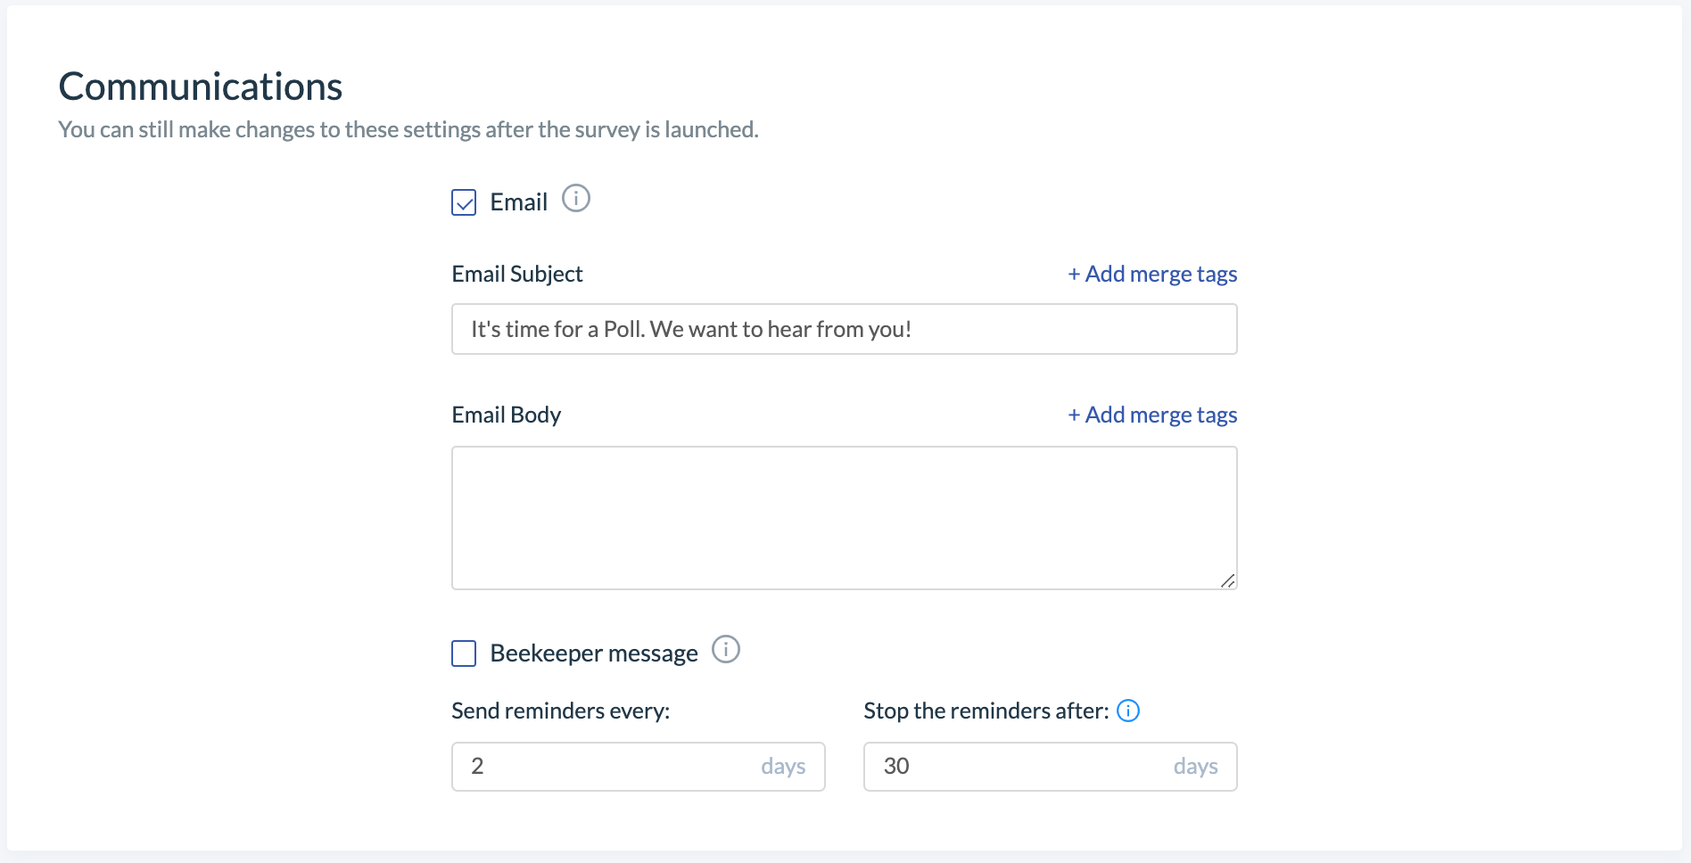Click the Email Subject label
Screen dimensions: 1691x863
coord(517,274)
